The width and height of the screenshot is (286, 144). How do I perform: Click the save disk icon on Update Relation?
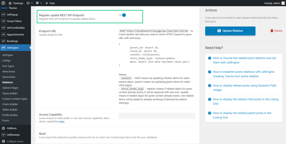(219, 31)
